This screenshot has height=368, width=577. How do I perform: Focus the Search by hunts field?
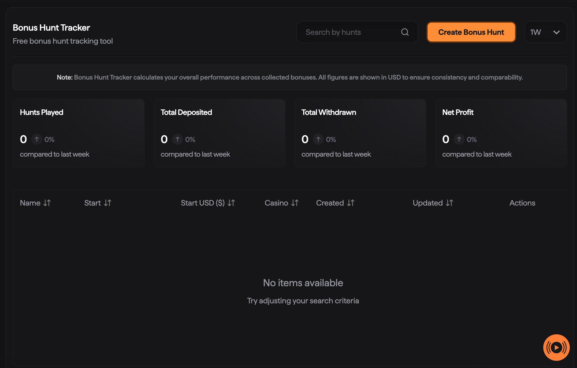pyautogui.click(x=351, y=32)
